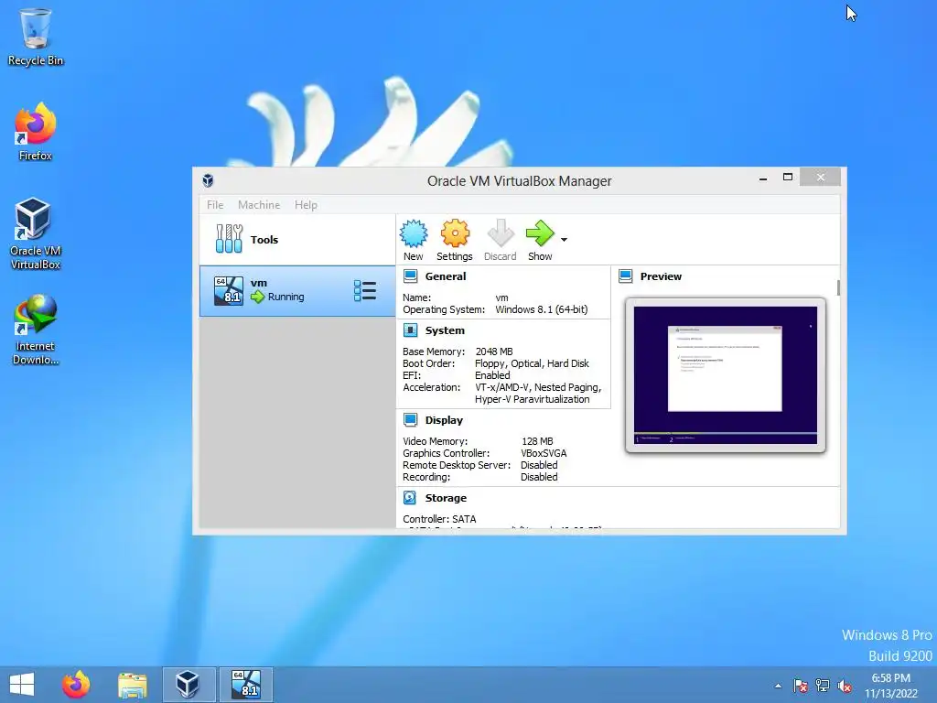937x703 pixels.
Task: Click the network tray icon
Action: point(823,686)
